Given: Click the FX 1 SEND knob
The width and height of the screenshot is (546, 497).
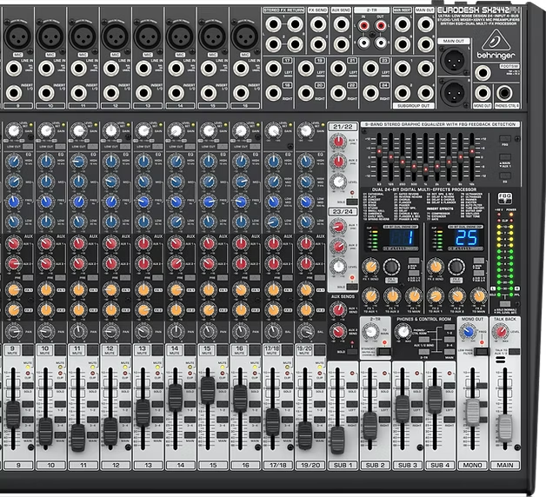Looking at the screenshot, I should click(370, 267).
